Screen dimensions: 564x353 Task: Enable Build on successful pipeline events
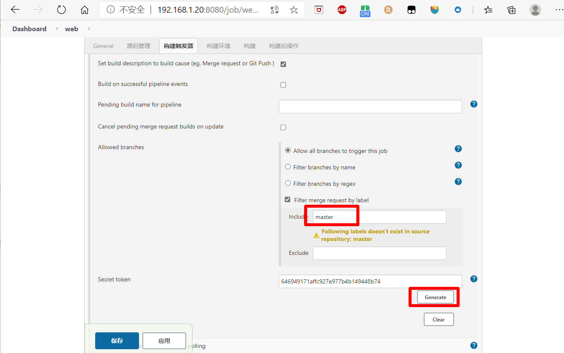pyautogui.click(x=283, y=85)
